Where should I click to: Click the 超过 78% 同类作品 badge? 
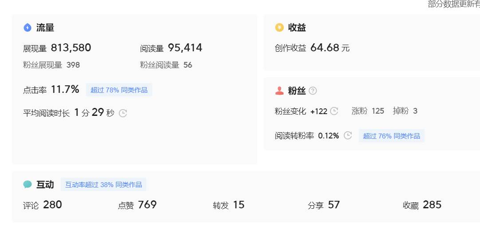click(x=119, y=90)
